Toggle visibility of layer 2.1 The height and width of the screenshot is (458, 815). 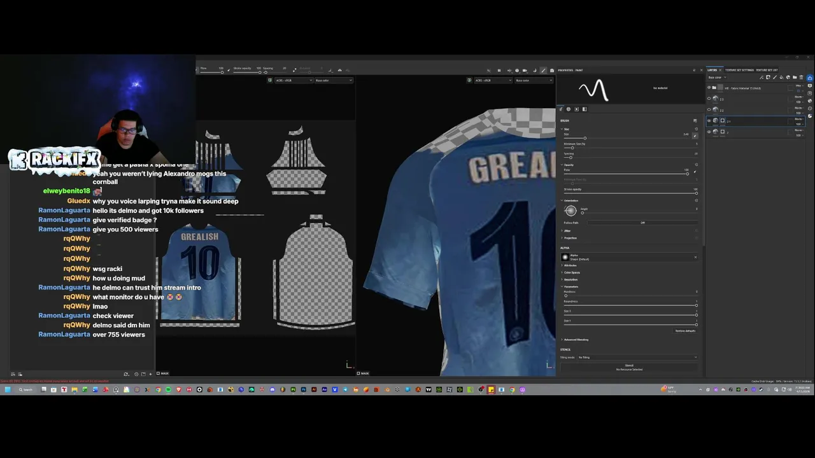pyautogui.click(x=709, y=121)
